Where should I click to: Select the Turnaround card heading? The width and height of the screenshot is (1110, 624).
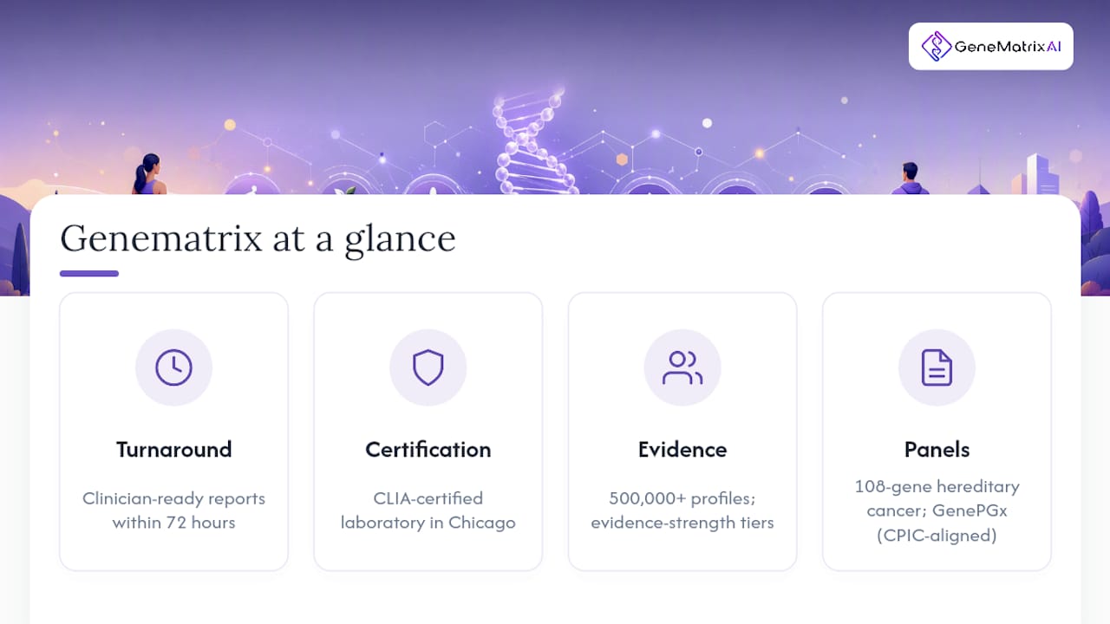(173, 450)
